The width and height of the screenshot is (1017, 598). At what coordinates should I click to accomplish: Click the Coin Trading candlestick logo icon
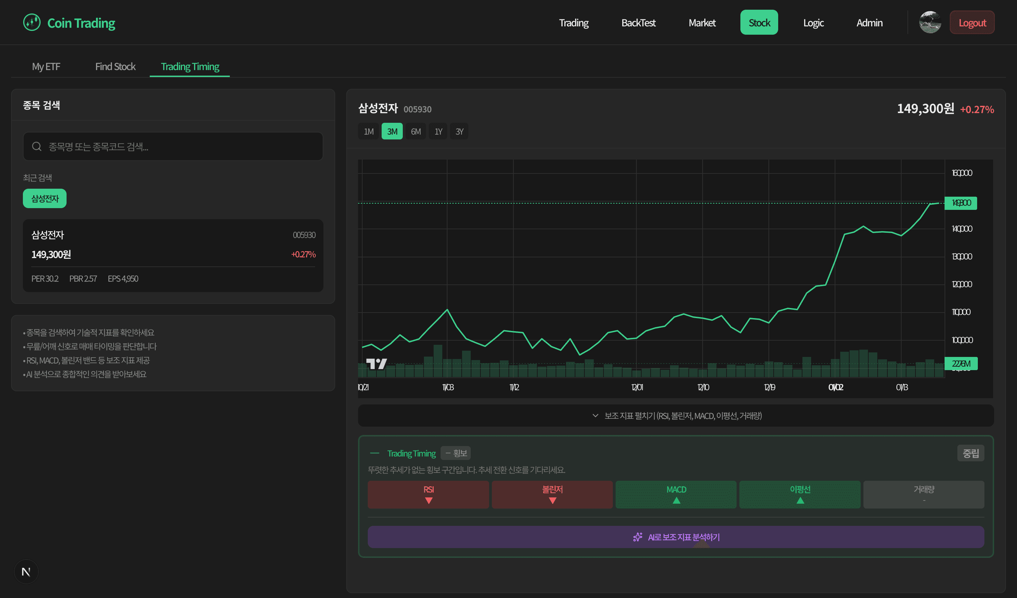pyautogui.click(x=32, y=22)
